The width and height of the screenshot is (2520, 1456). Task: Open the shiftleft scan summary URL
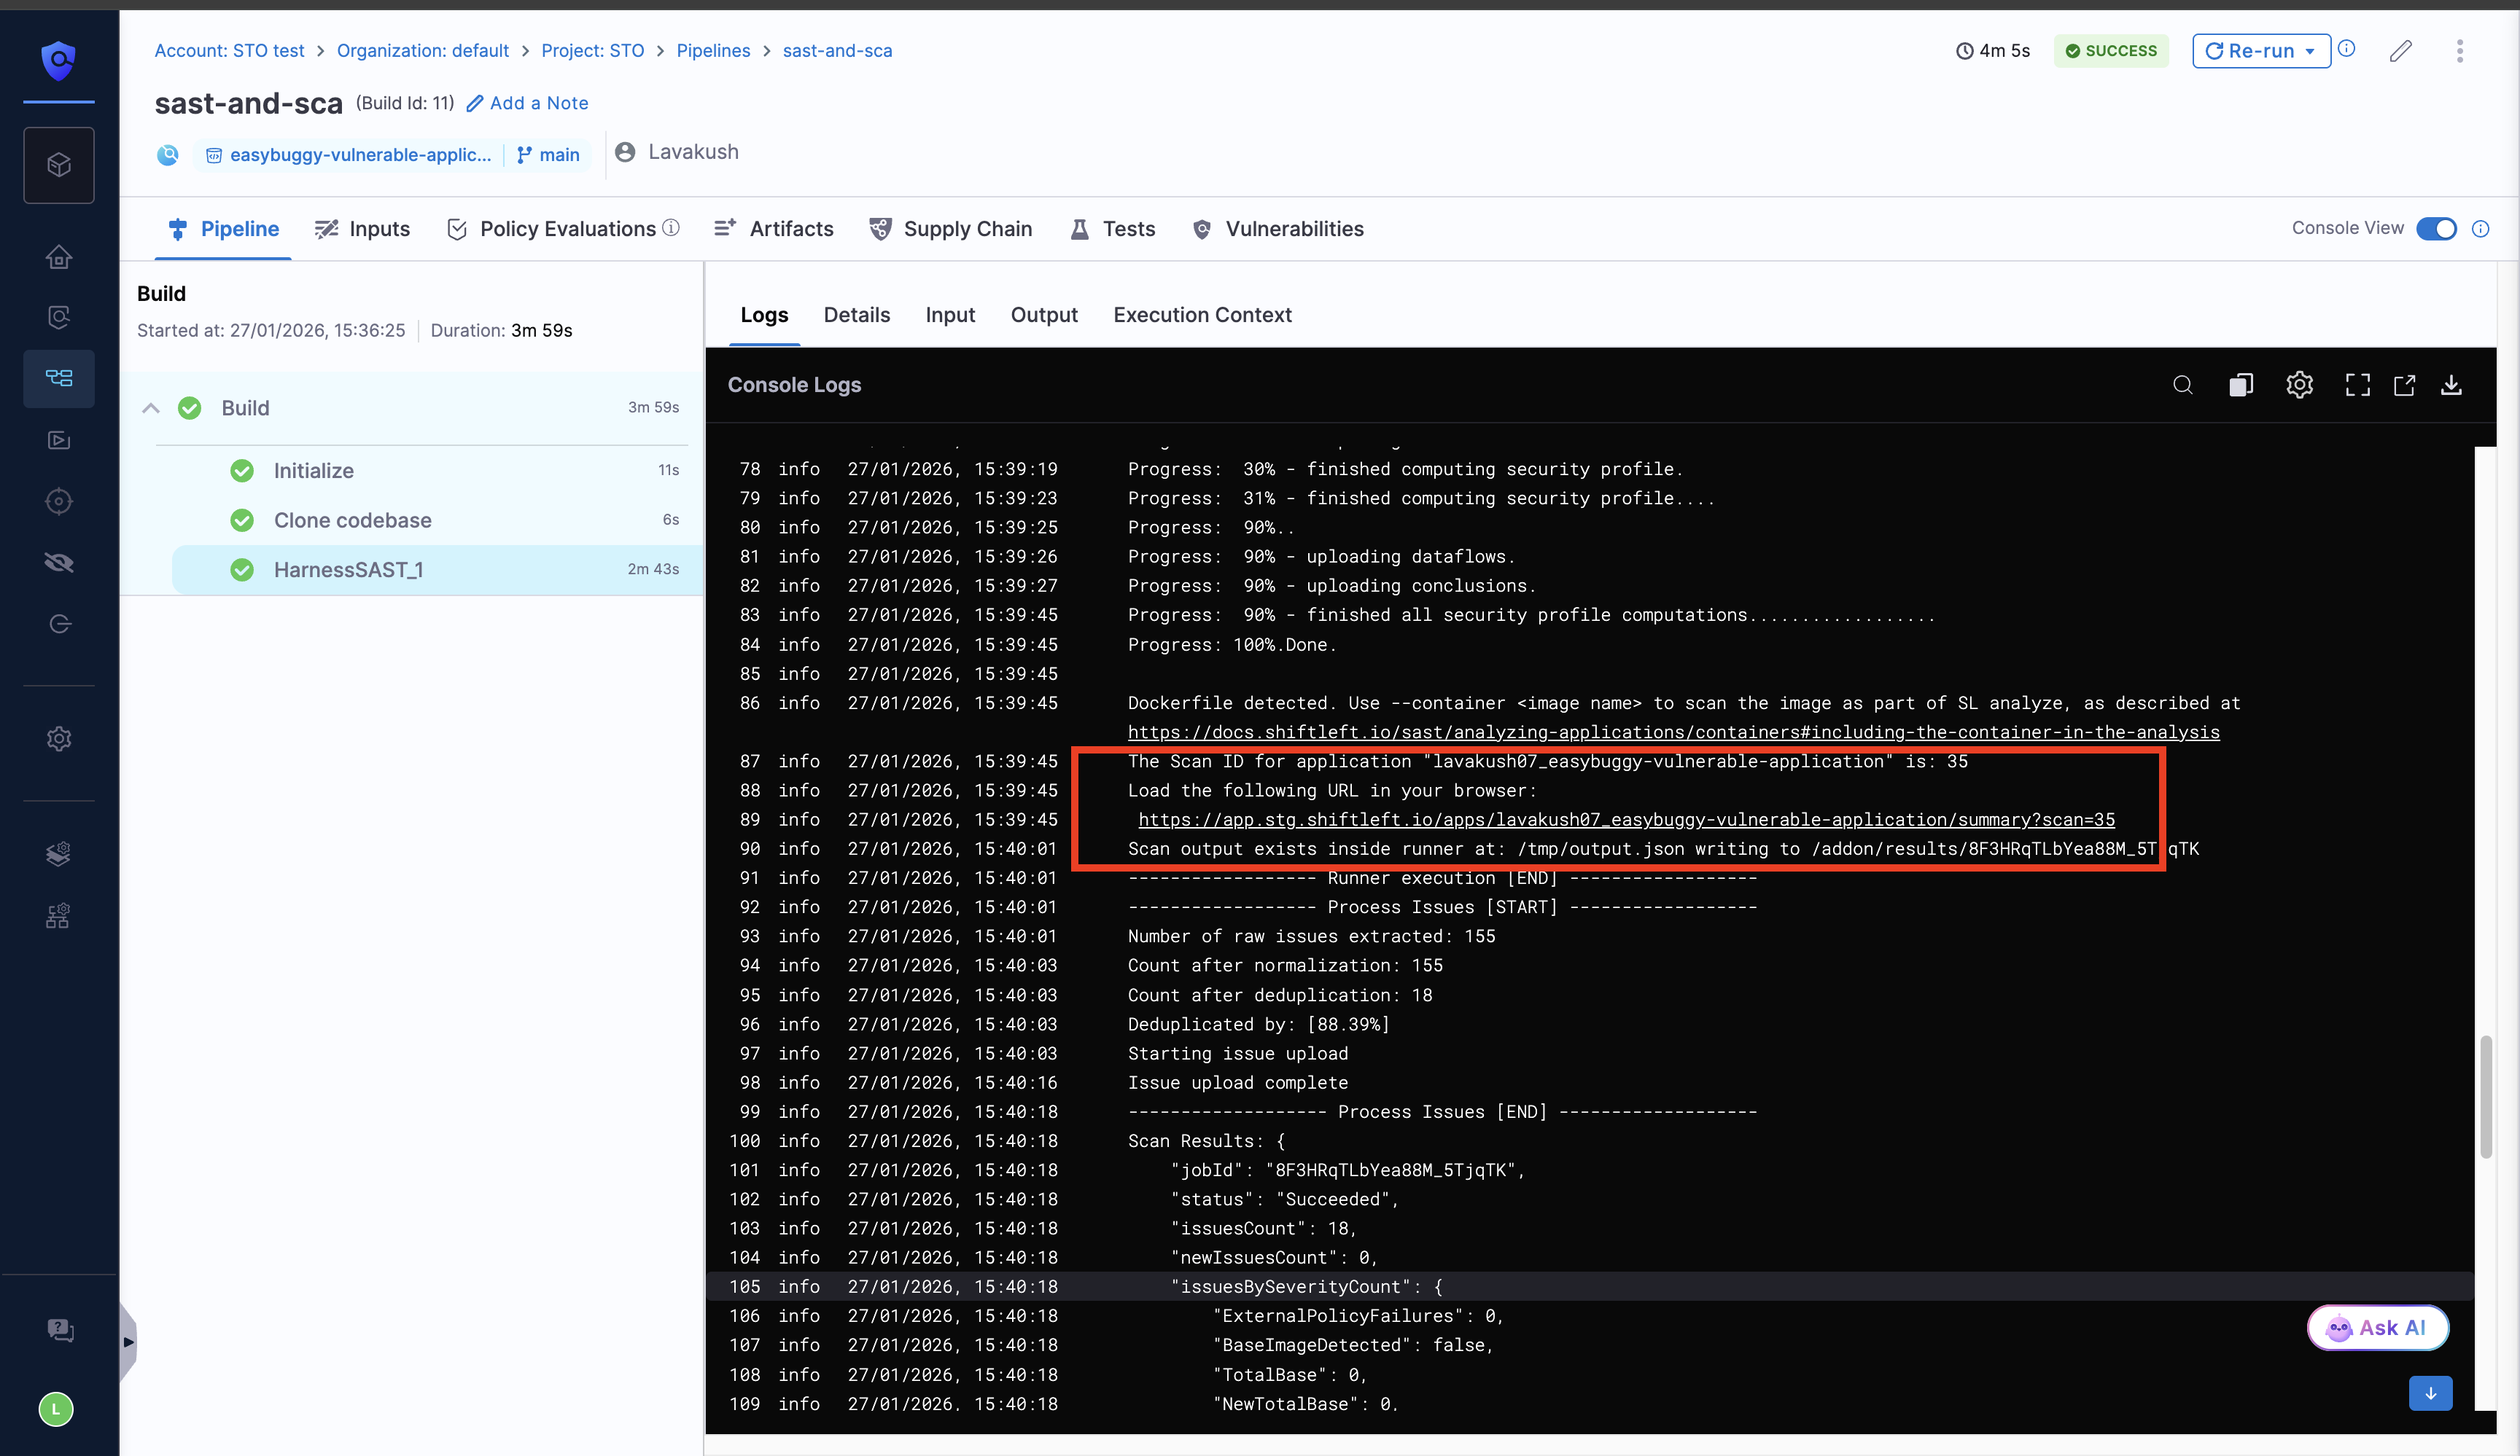(1626, 819)
